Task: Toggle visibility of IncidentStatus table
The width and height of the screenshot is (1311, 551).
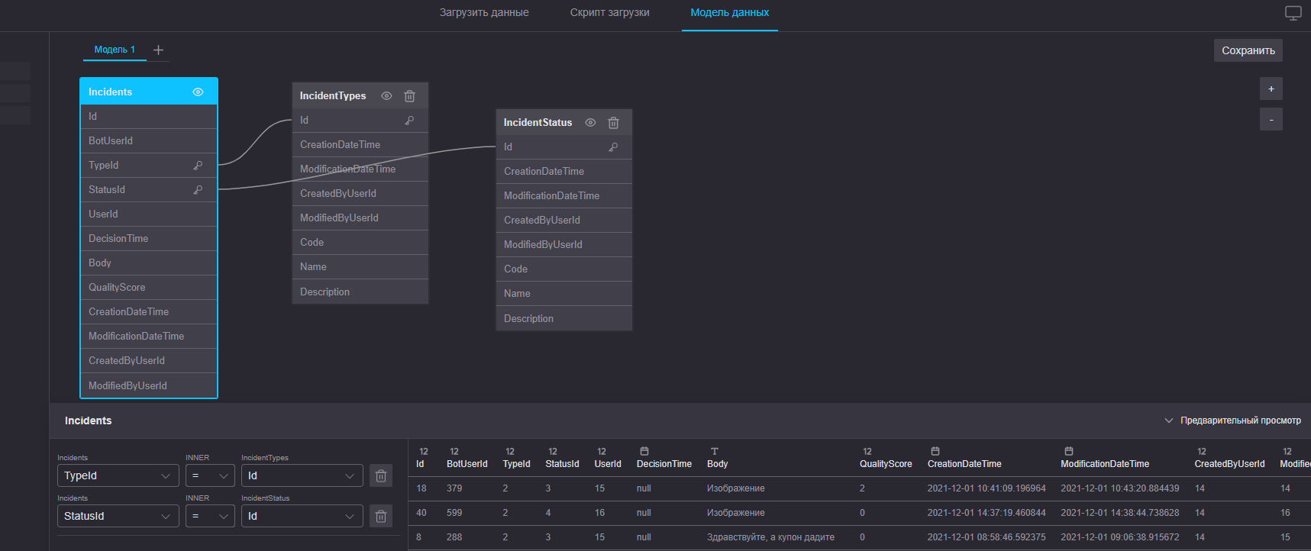Action: tap(590, 123)
